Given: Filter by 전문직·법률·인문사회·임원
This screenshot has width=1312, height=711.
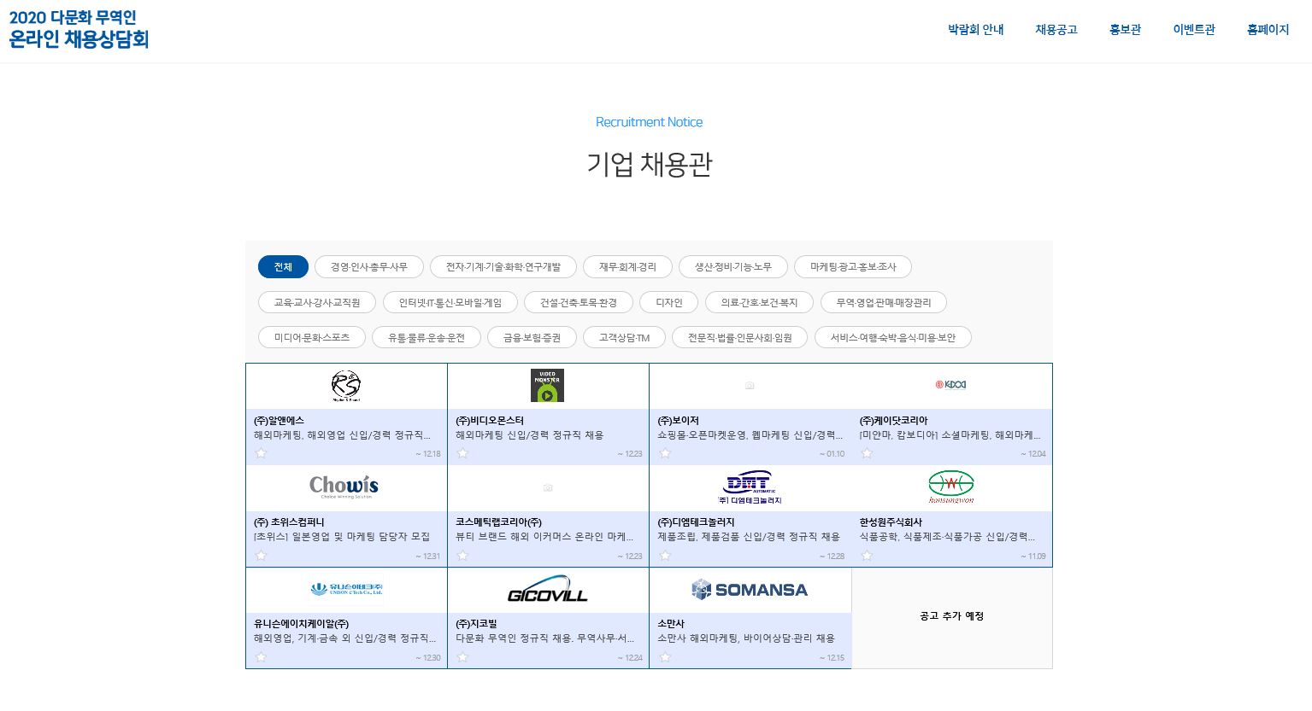Looking at the screenshot, I should pyautogui.click(x=740, y=337).
